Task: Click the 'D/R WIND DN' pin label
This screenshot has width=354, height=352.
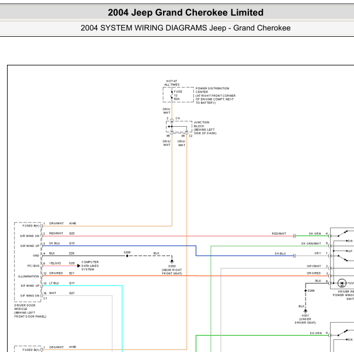Action: (30, 236)
